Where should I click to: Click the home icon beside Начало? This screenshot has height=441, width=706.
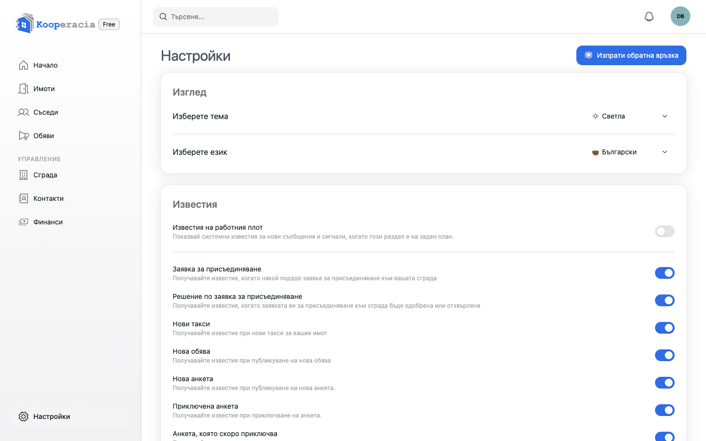point(24,65)
